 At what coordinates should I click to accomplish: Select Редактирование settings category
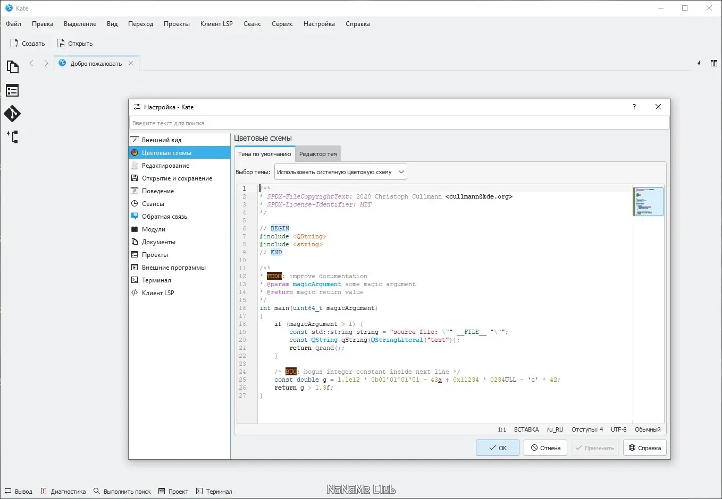click(179, 166)
